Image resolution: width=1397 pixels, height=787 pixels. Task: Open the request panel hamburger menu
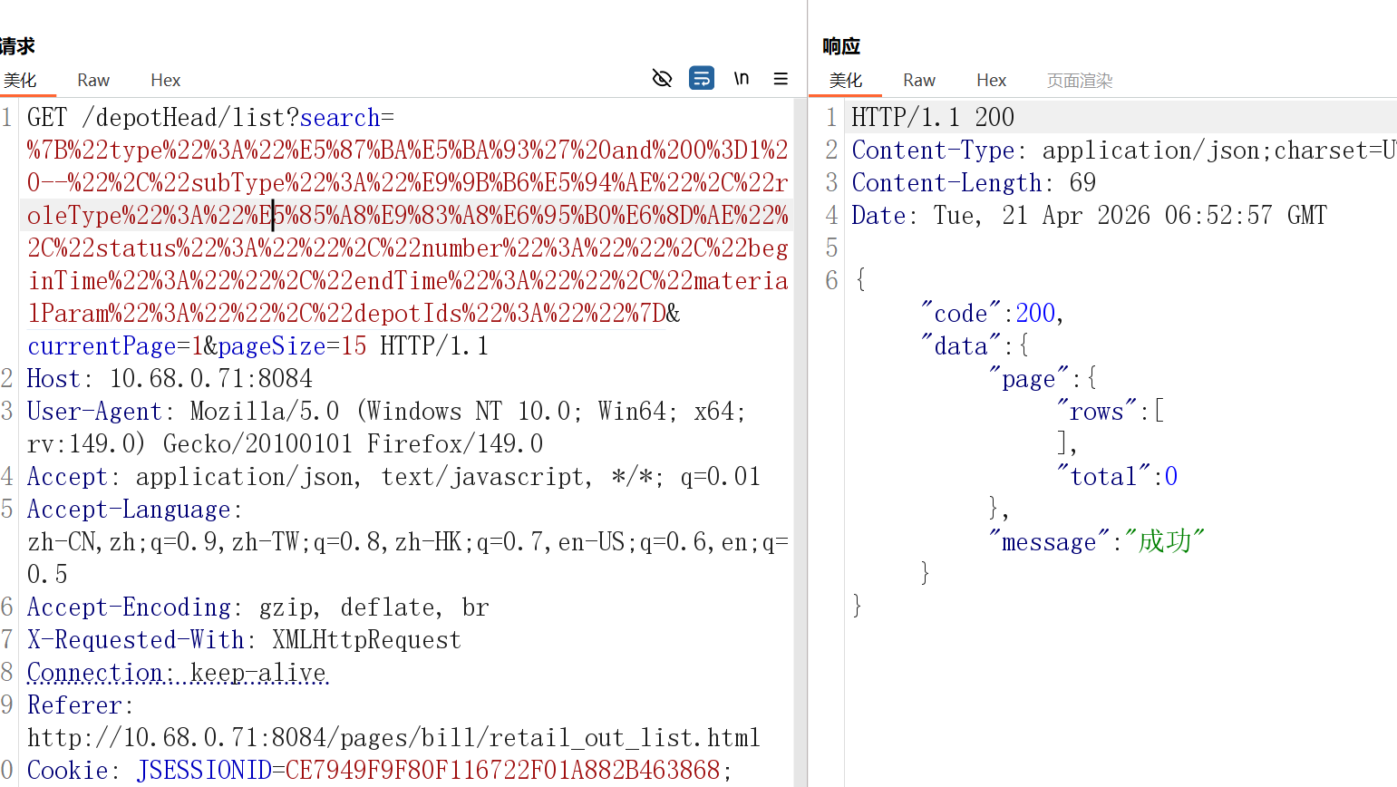click(x=781, y=79)
